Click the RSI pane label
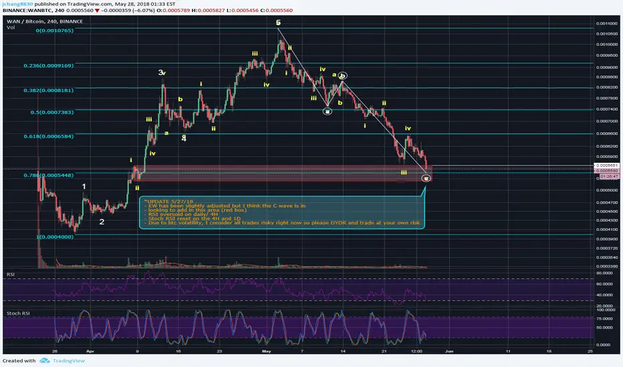This screenshot has width=623, height=367. tap(10, 274)
